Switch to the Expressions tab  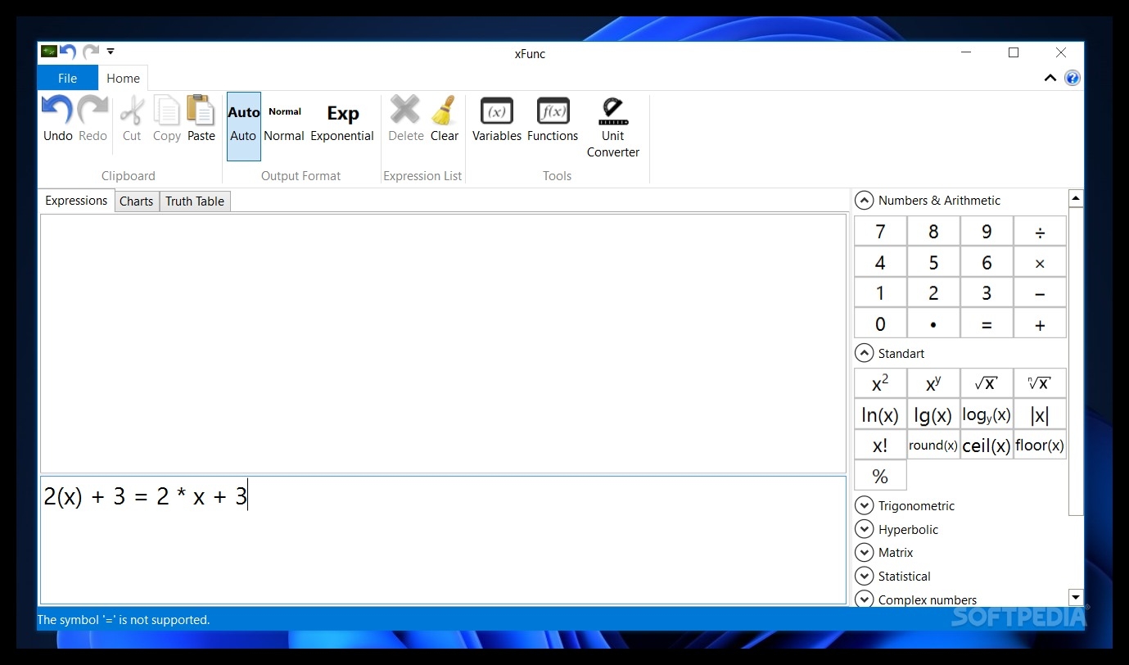coord(76,201)
